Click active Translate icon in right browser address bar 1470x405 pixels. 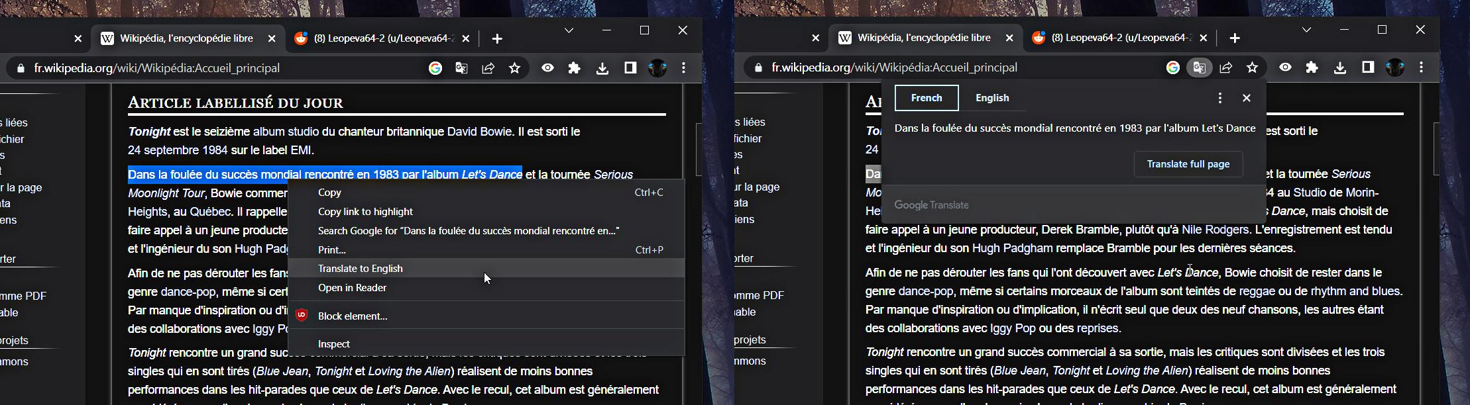1199,67
